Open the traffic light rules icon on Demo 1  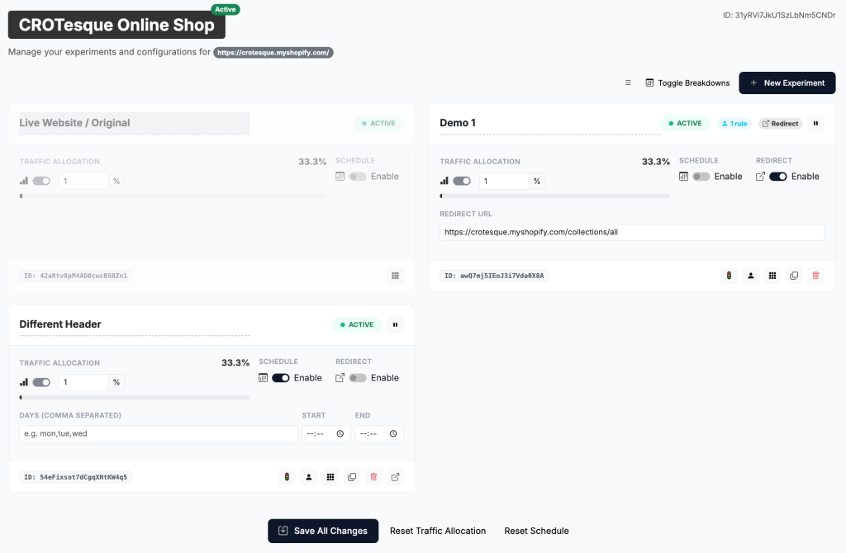point(728,276)
